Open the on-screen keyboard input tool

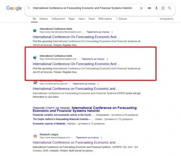coord(149,8)
